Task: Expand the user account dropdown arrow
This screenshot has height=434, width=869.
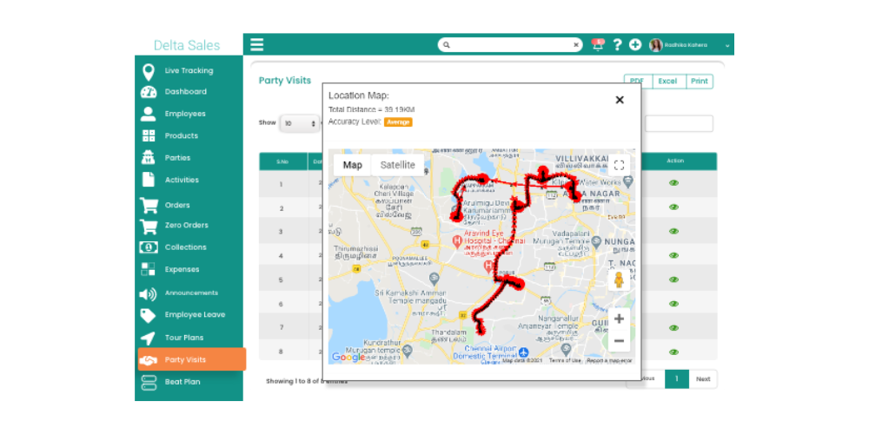Action: pyautogui.click(x=727, y=45)
